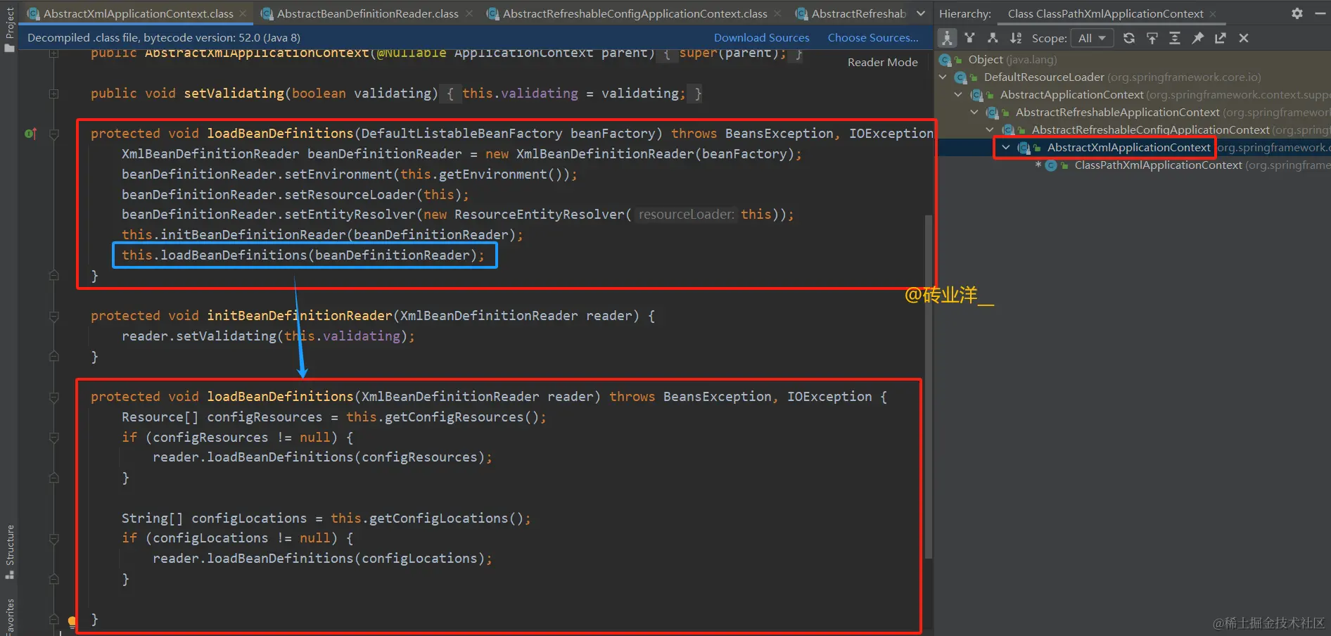The height and width of the screenshot is (636, 1331).
Task: Collapse AbstractRefreshableConfigApplicationContext tree node
Action: [990, 130]
